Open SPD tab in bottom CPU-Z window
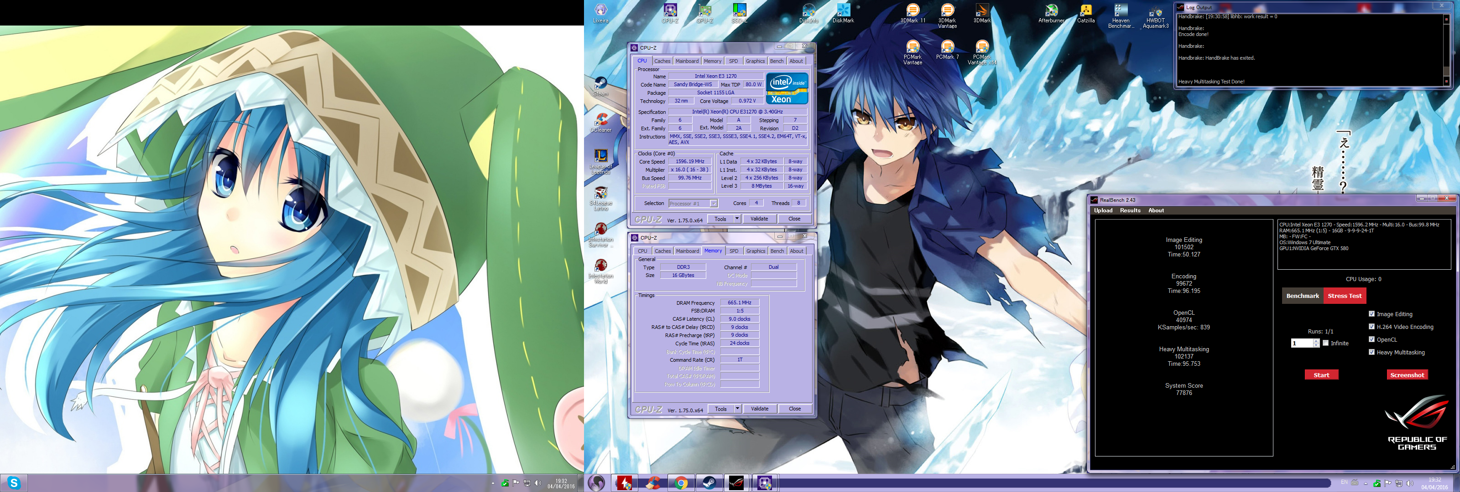Image resolution: width=1460 pixels, height=492 pixels. 734,251
